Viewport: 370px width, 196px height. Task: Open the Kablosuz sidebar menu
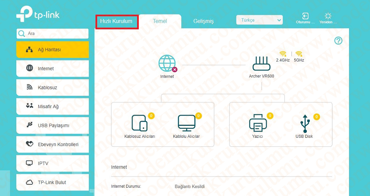click(52, 88)
